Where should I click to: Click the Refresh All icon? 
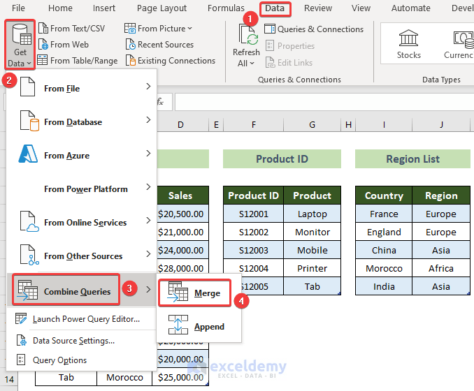248,36
